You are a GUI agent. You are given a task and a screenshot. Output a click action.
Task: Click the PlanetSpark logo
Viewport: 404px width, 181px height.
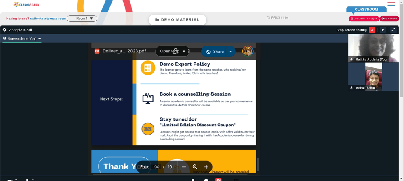[x=26, y=4]
